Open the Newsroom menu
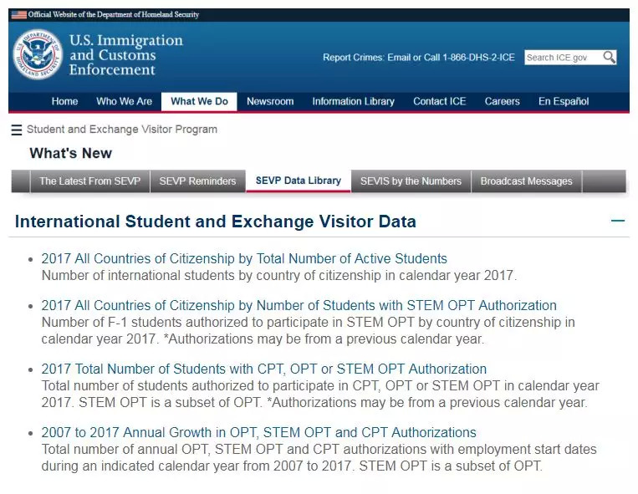638x494 pixels. tap(270, 102)
